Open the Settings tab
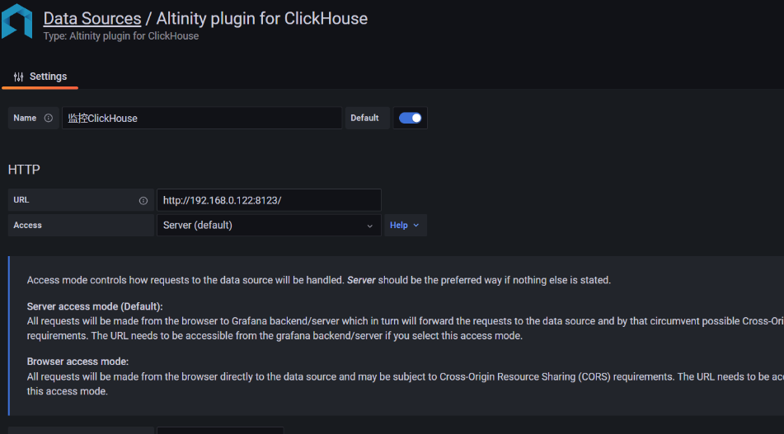 [40, 77]
